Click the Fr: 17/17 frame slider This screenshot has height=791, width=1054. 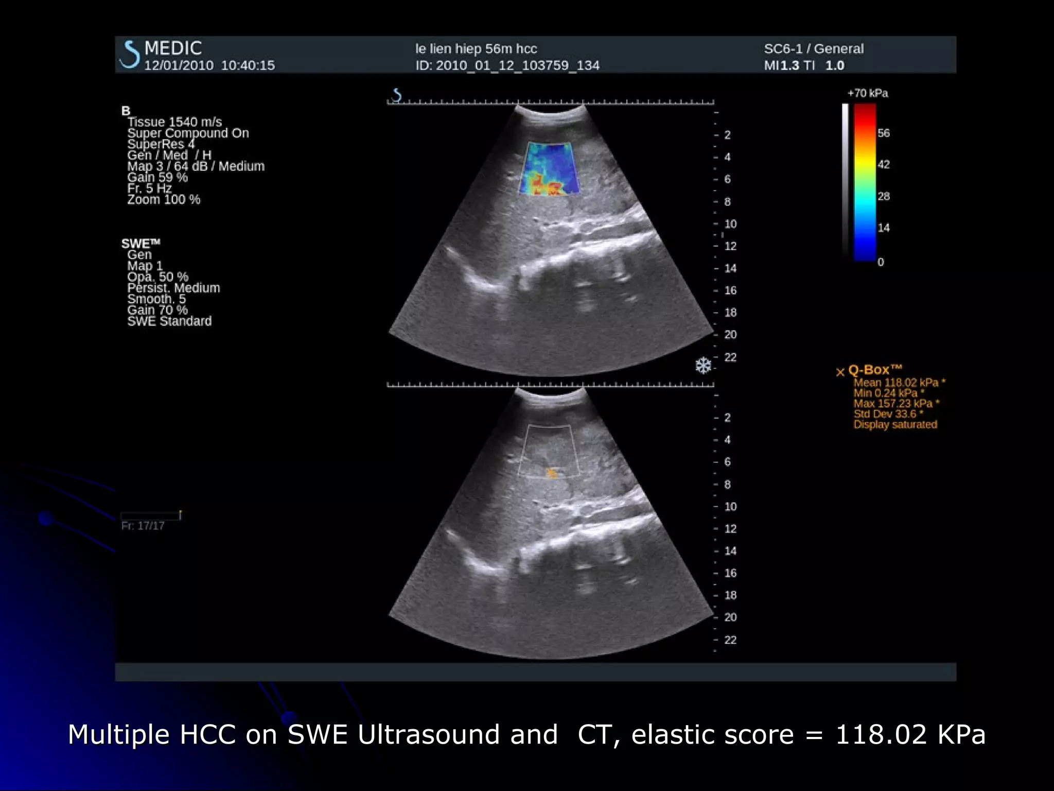tap(150, 515)
